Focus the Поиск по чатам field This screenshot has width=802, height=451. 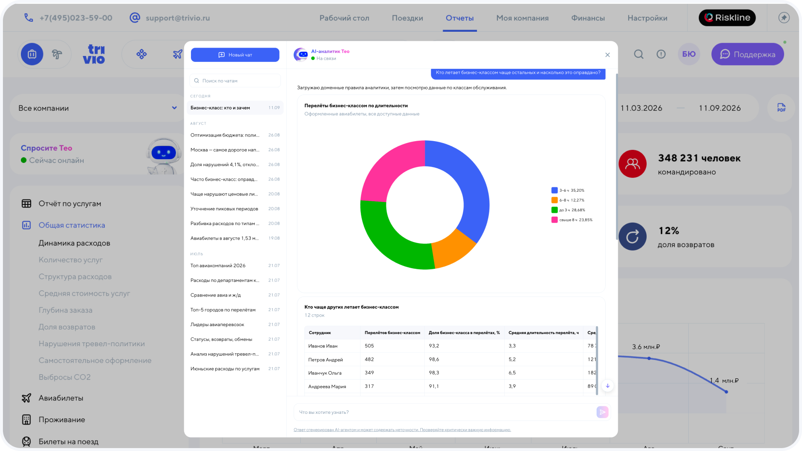[235, 81]
